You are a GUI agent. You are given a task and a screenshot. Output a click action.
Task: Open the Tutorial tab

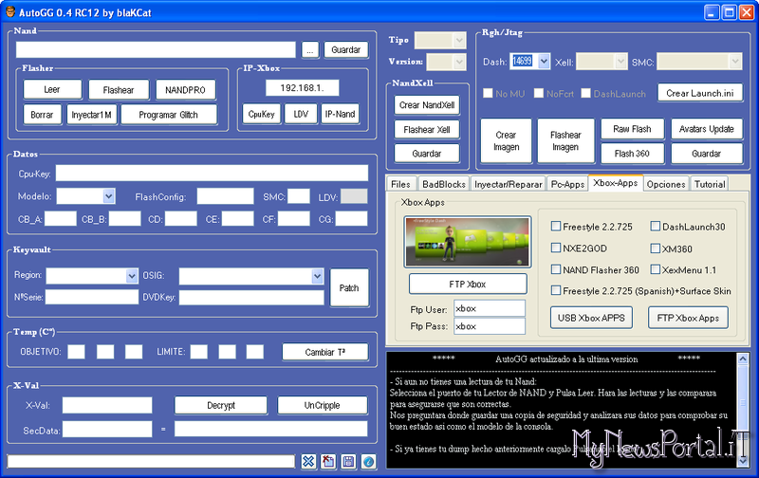click(x=710, y=184)
